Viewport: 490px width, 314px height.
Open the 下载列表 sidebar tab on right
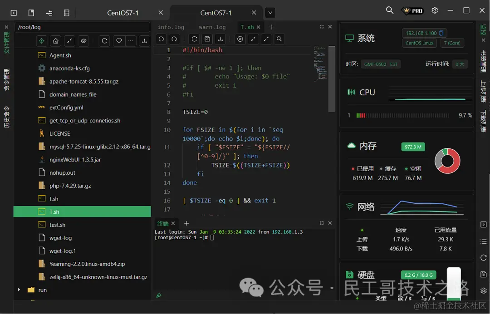[483, 121]
